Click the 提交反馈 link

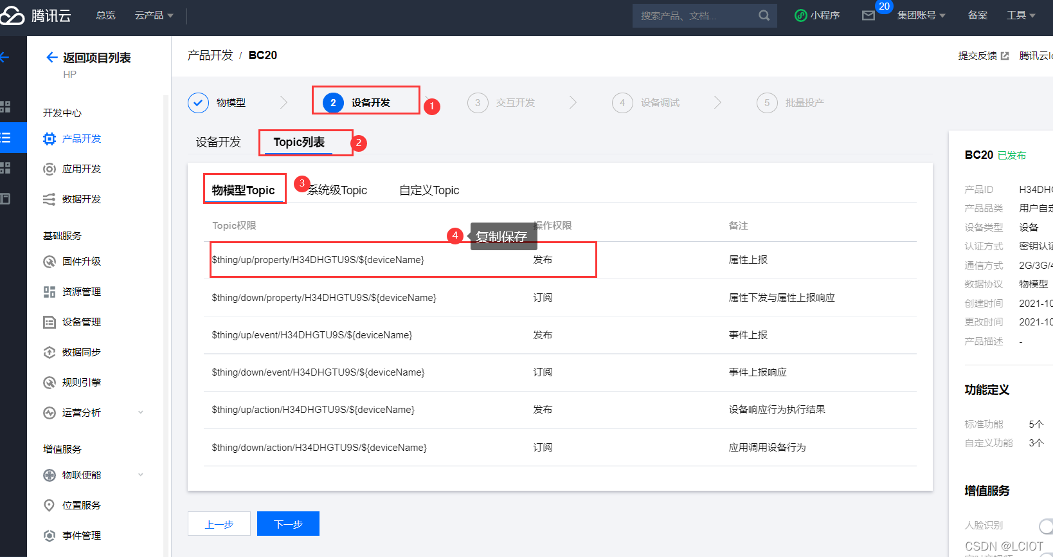tap(978, 56)
